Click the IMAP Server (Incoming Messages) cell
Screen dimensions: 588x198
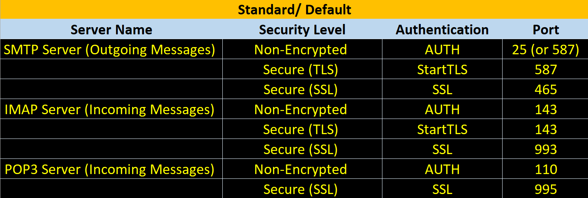[111, 109]
